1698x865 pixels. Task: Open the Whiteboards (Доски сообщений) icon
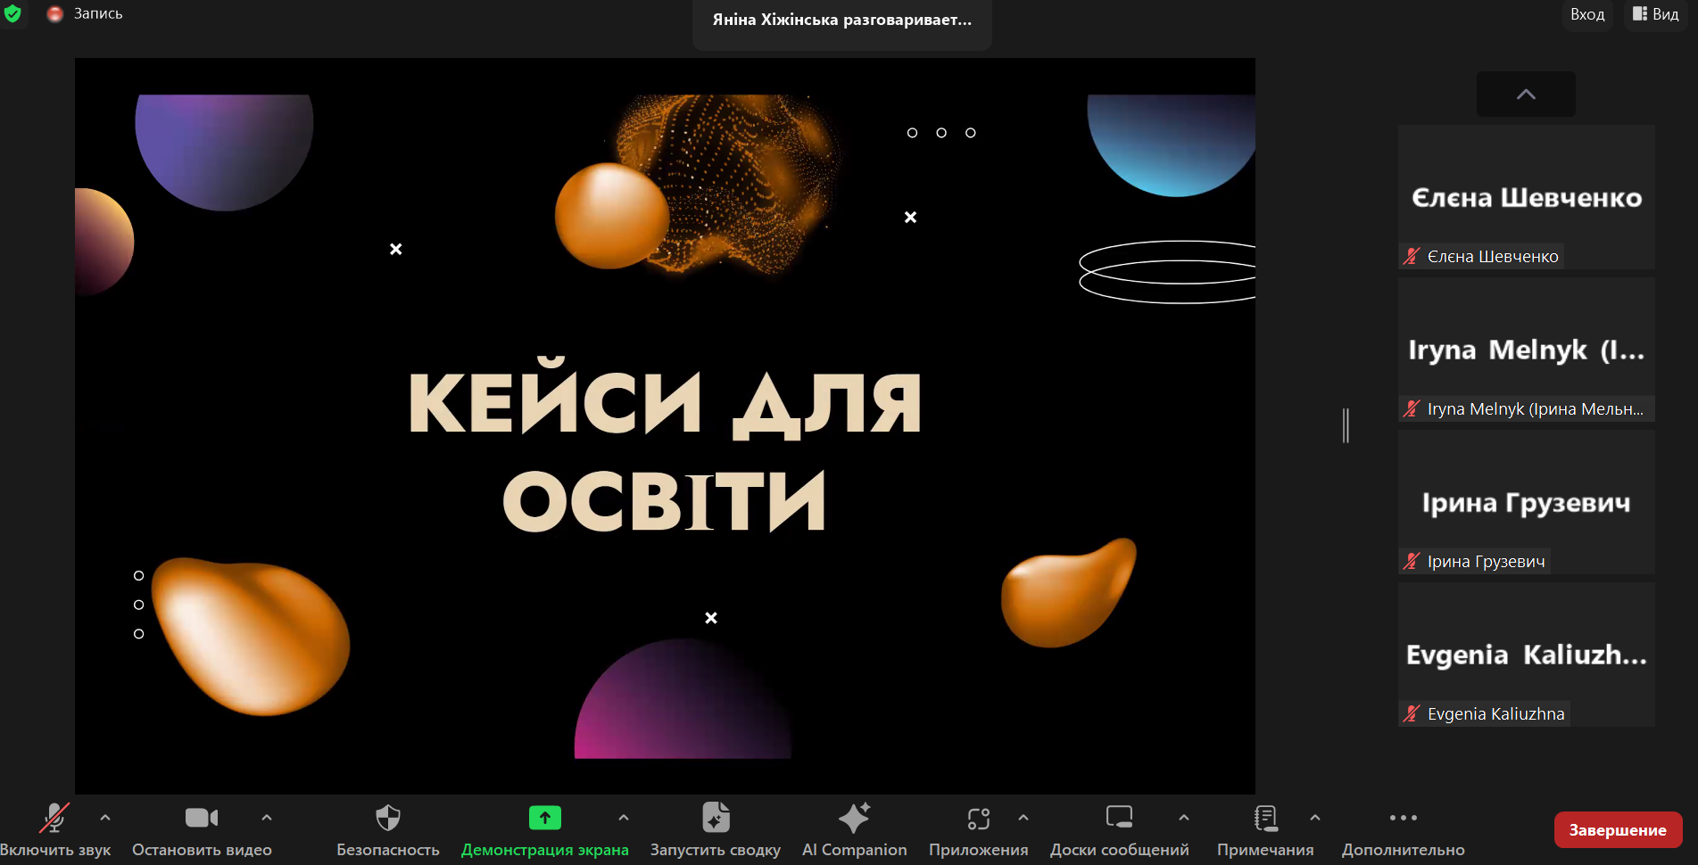[x=1119, y=818]
